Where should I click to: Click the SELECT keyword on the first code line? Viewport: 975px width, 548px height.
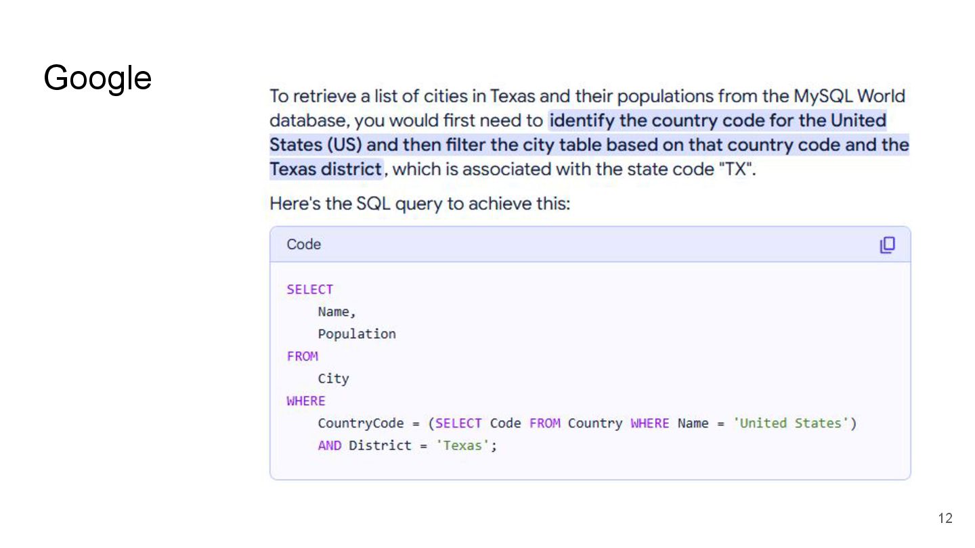[x=310, y=290]
